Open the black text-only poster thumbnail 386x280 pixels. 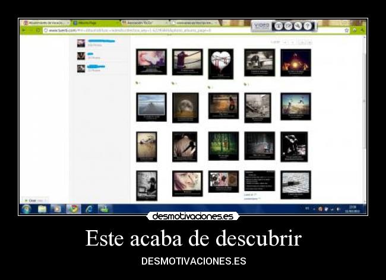[x=260, y=181]
